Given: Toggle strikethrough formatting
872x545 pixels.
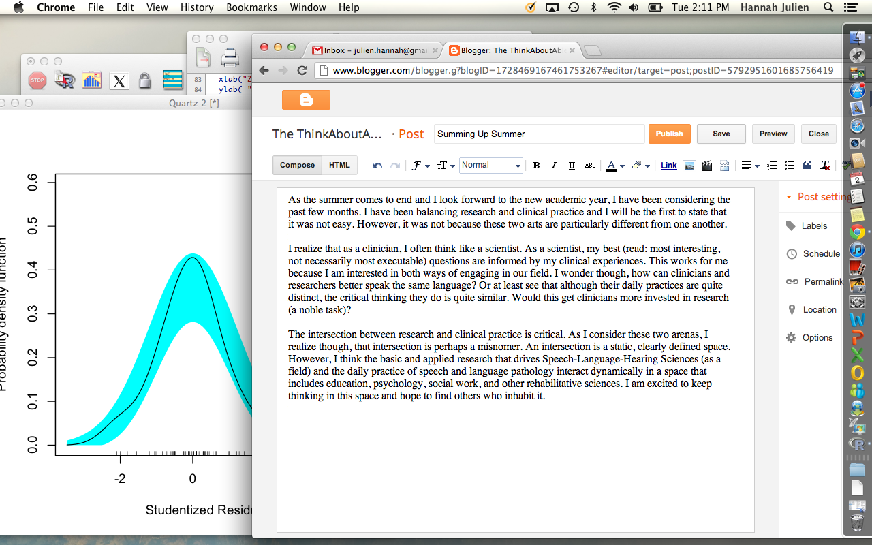Looking at the screenshot, I should [590, 166].
